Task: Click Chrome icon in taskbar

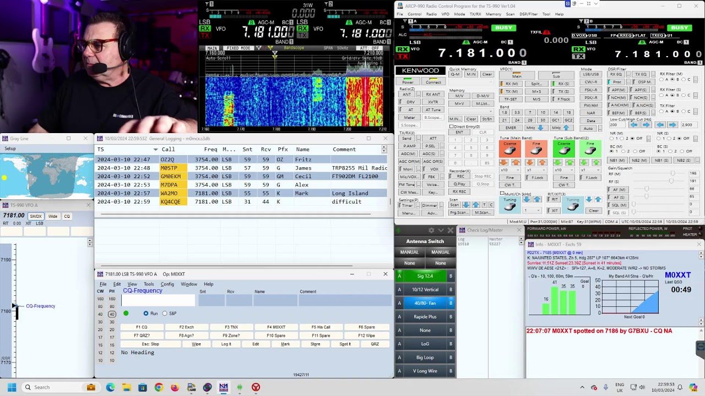Action: (159, 387)
